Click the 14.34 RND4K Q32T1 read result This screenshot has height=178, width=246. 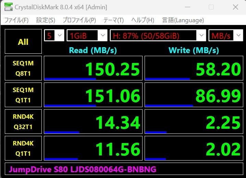[x=93, y=122]
